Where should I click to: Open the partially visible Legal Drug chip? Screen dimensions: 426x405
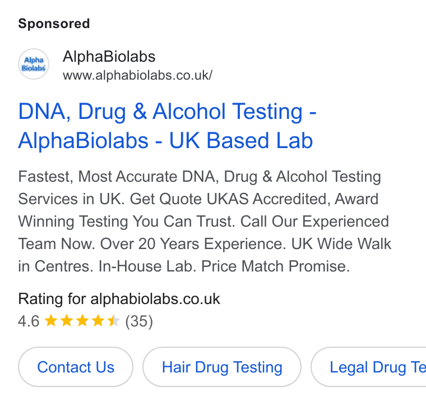[x=368, y=367]
